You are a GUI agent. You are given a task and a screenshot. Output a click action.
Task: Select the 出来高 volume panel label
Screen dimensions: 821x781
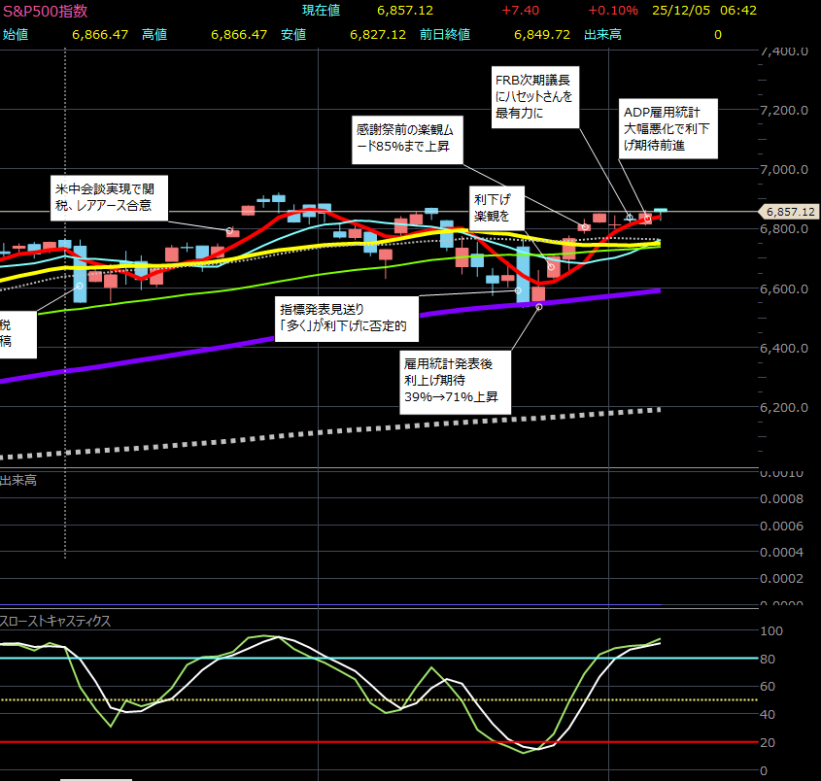coord(18,480)
